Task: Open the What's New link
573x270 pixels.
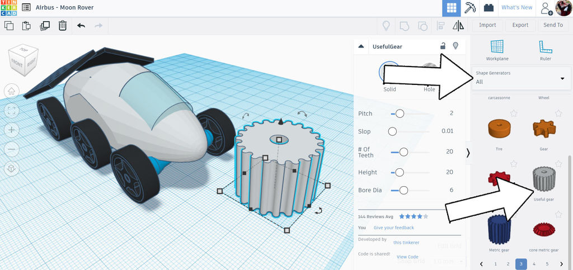Action: [516, 7]
